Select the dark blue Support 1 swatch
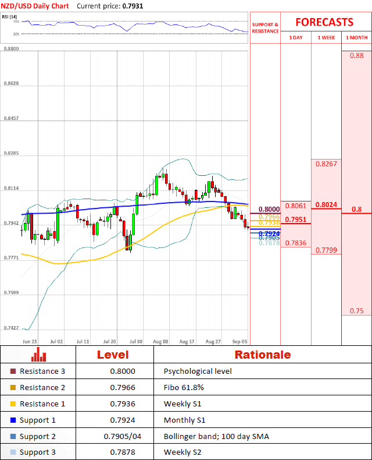Viewport: 372px width, 460px height. [13, 420]
